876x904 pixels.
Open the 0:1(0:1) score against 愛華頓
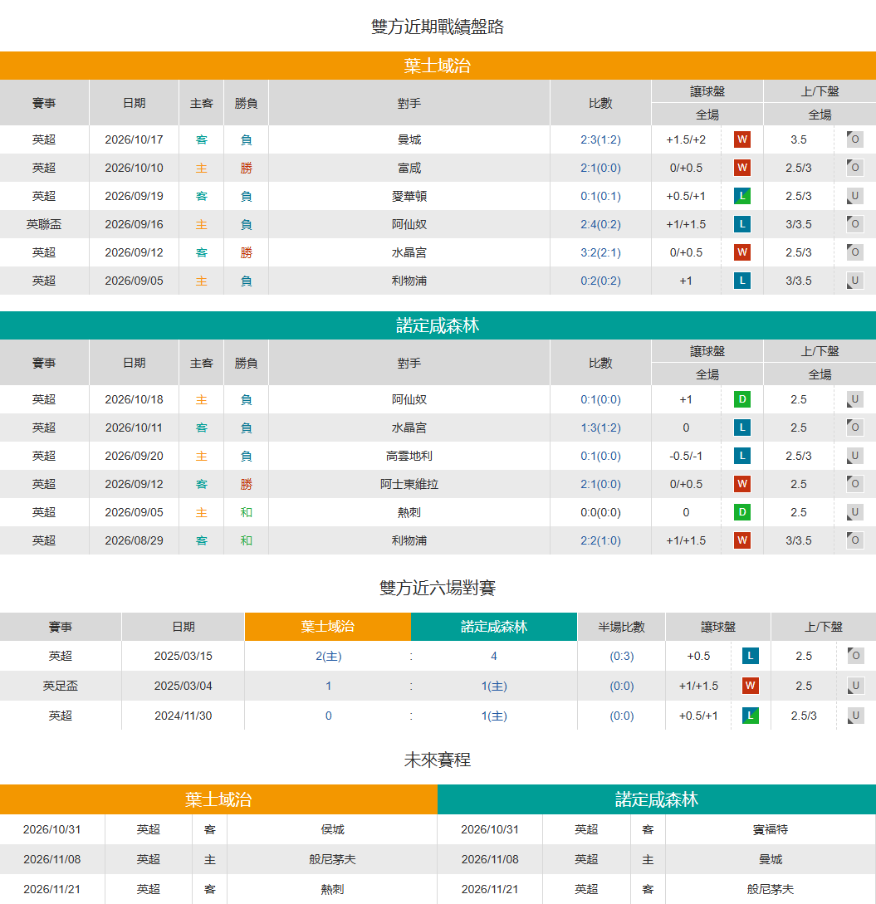(600, 196)
